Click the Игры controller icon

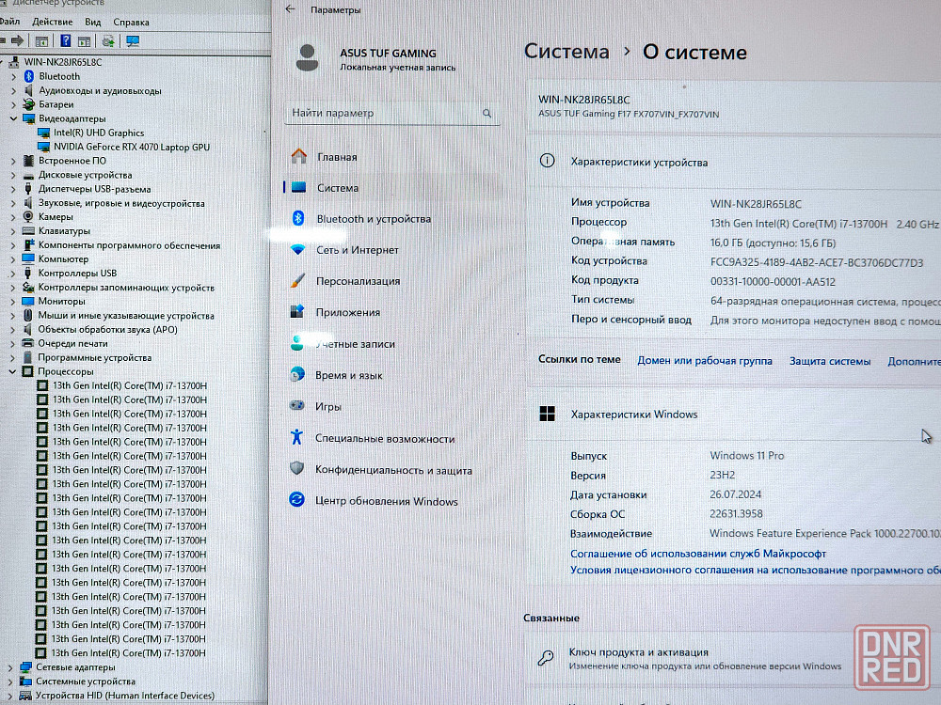pos(297,406)
